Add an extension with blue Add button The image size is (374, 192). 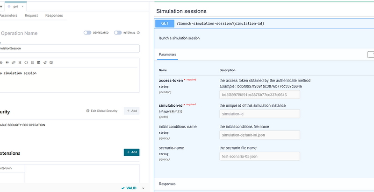(132, 152)
